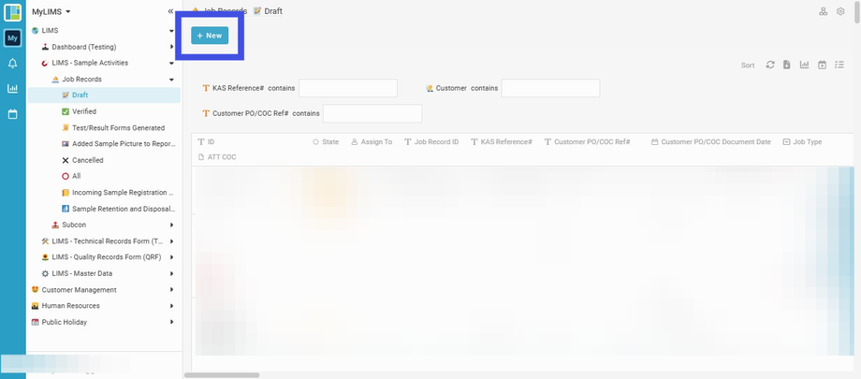Click the Sort button
Image resolution: width=861 pixels, height=379 pixels.
point(748,66)
